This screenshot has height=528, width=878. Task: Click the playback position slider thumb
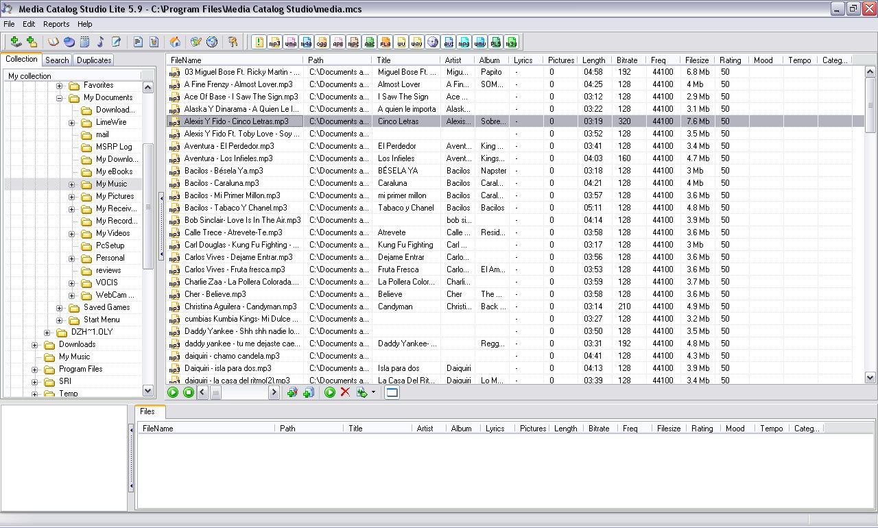[x=215, y=393]
